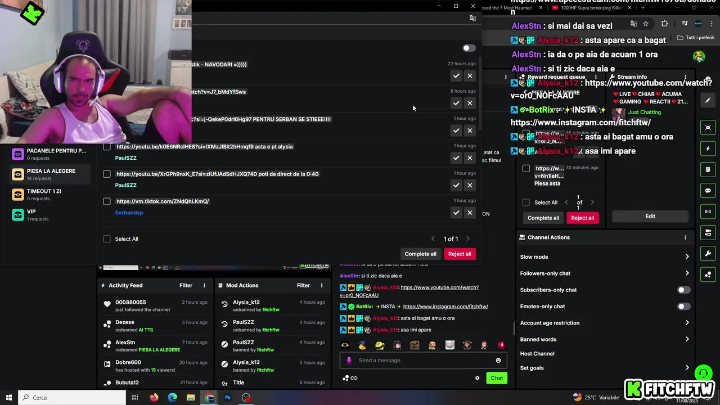Click the wrench quick action in sidebar
720x405 pixels.
[708, 254]
